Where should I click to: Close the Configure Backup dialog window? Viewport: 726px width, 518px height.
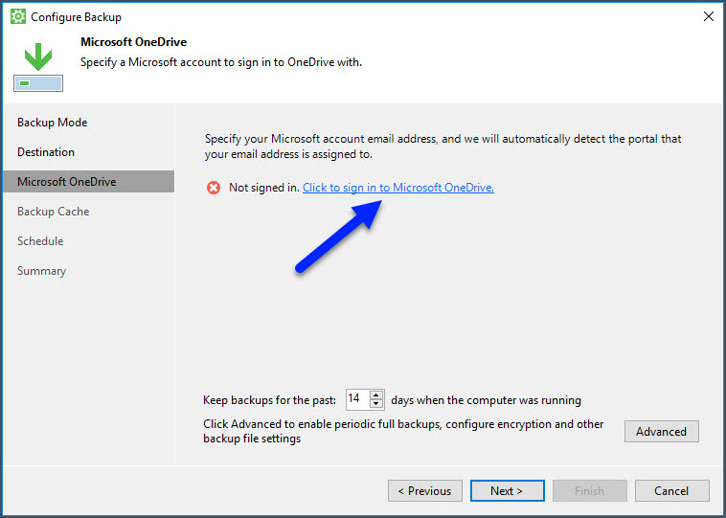[708, 16]
